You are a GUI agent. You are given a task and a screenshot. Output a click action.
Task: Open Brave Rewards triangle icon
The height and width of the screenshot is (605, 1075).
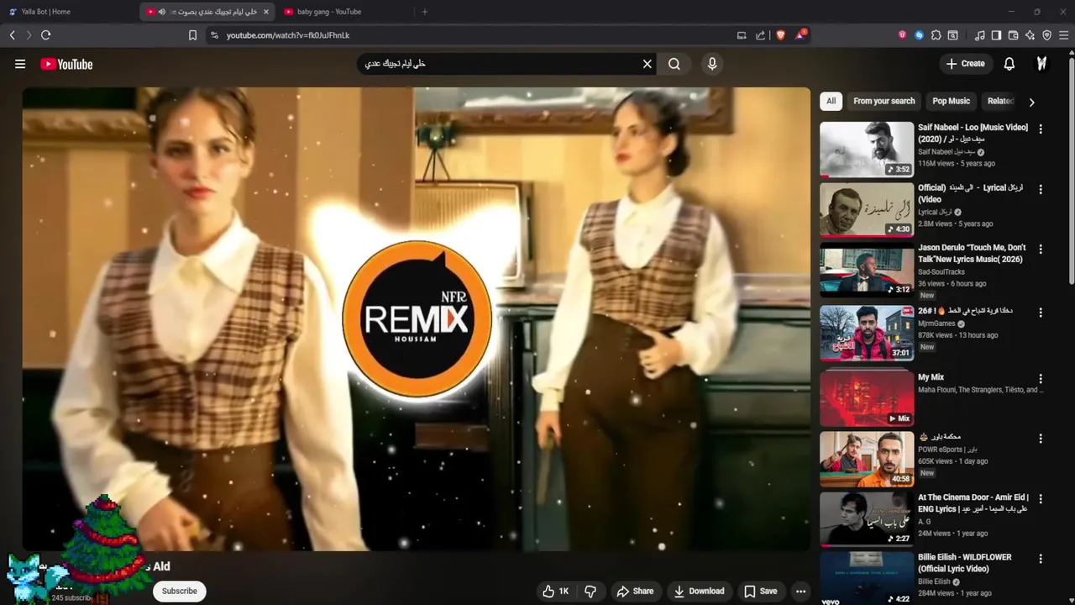800,35
